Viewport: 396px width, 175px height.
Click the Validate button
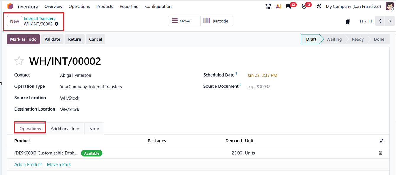pos(52,39)
